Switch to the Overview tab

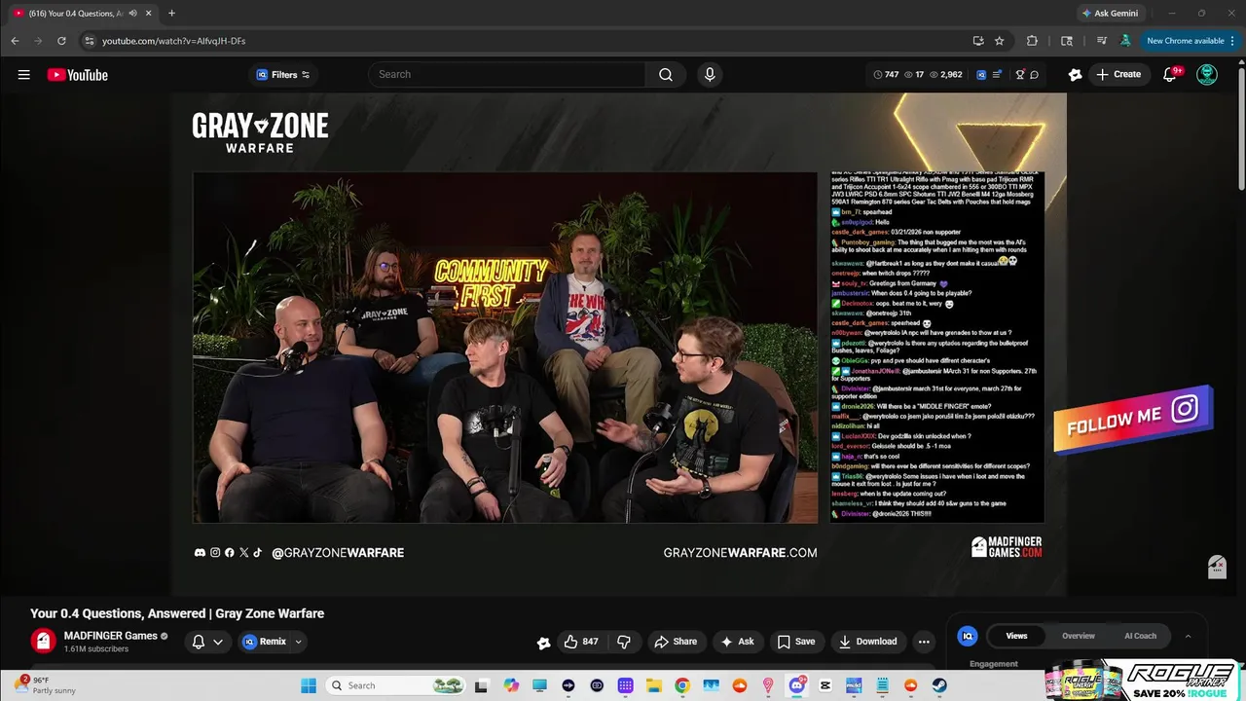(x=1078, y=636)
